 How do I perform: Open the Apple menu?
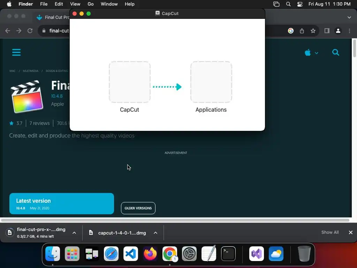point(9,4)
